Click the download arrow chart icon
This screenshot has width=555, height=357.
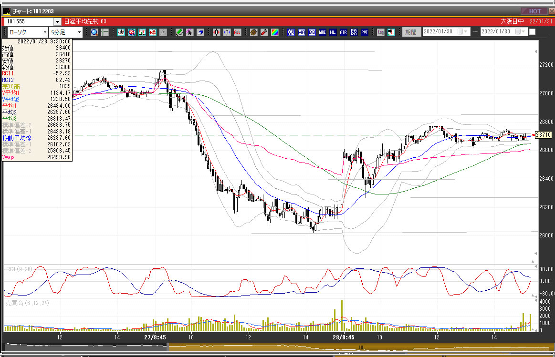tap(121, 32)
